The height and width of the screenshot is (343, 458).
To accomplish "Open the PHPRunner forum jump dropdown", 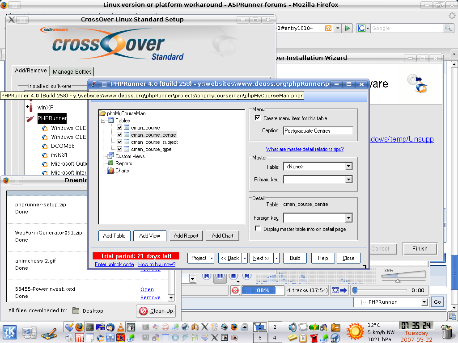I will coord(425,302).
